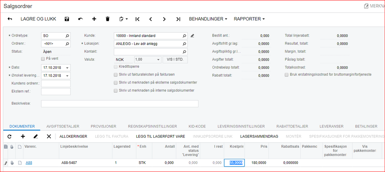Open the Ordretype lookup magnifier

pyautogui.click(x=67, y=36)
